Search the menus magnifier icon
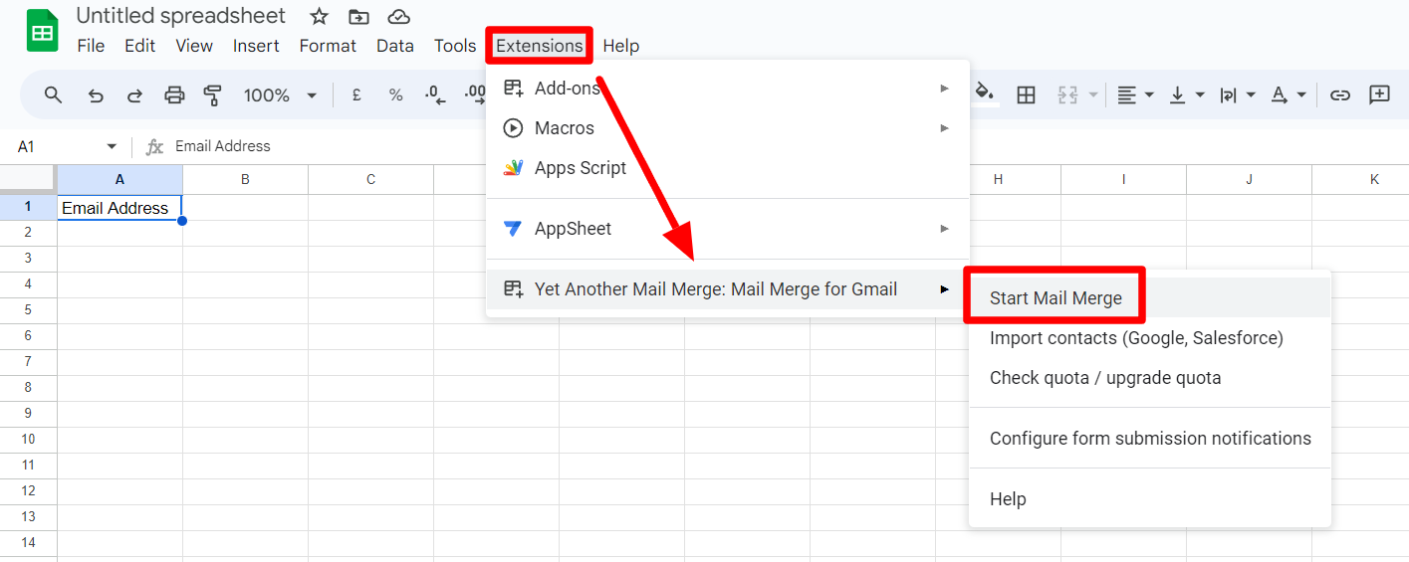This screenshot has height=562, width=1409. [x=54, y=94]
